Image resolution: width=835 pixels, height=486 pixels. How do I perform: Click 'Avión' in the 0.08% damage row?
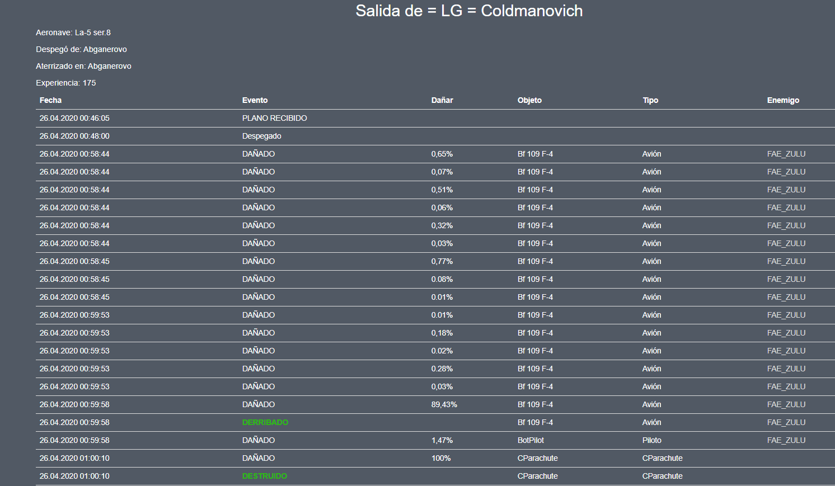652,279
